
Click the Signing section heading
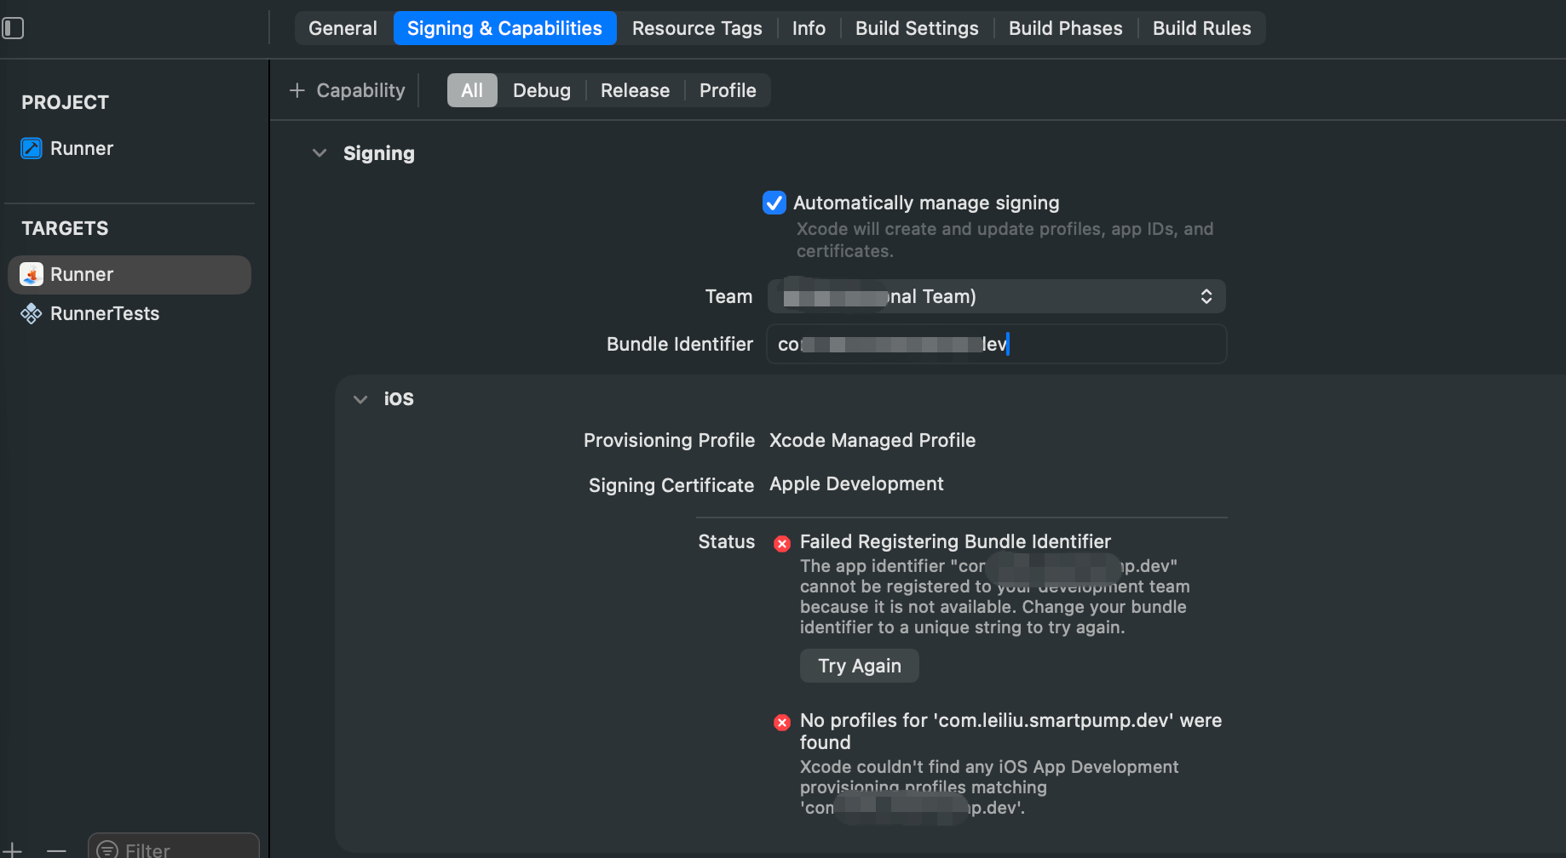[x=379, y=153]
